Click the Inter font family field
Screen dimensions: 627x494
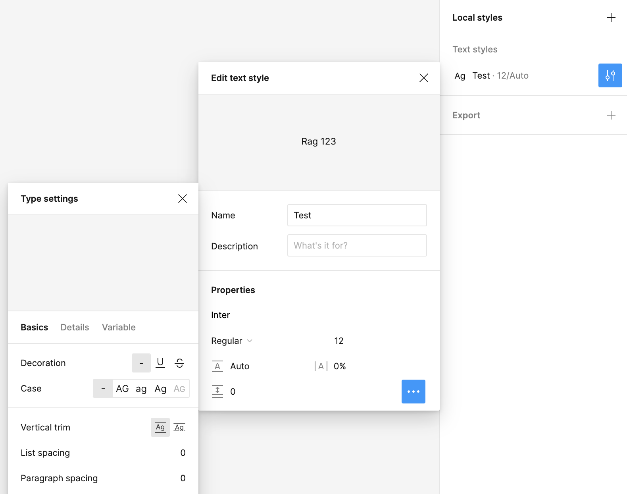click(221, 315)
